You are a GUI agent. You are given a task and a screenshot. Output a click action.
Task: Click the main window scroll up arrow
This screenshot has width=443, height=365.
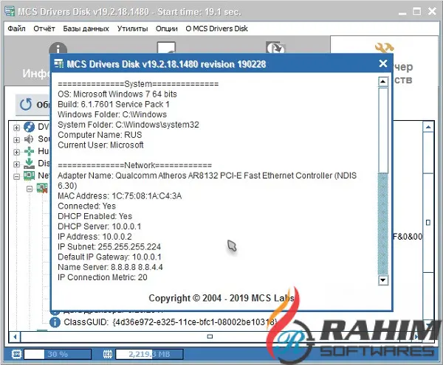click(428, 127)
